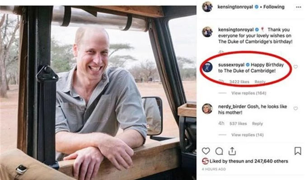The height and width of the screenshot is (180, 305).
Task: Expand View replies (14)
Action: 248,135
